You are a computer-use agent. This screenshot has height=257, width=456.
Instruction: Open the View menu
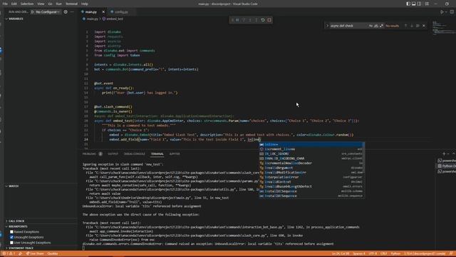click(41, 4)
